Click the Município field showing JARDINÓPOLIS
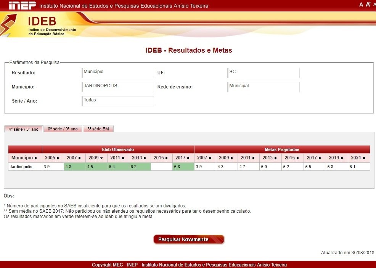The height and width of the screenshot is (268, 376). 118,87
